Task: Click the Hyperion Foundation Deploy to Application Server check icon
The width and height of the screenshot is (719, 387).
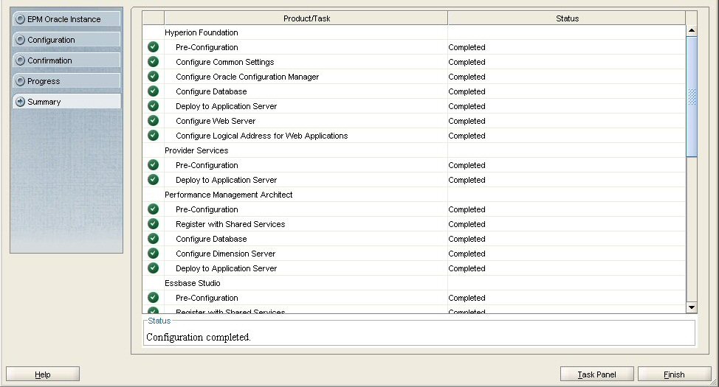Action: point(153,106)
